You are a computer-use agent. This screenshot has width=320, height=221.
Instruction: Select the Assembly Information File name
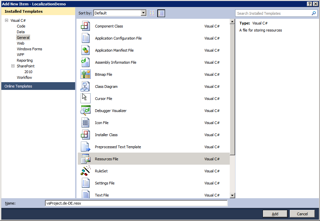pos(115,62)
